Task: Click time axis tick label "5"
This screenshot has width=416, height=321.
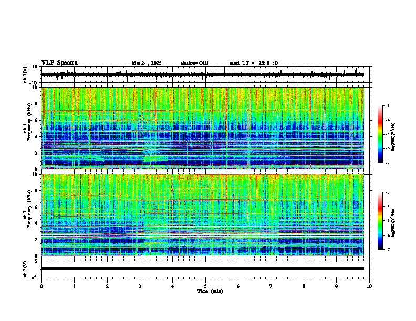Action: [x=205, y=286]
